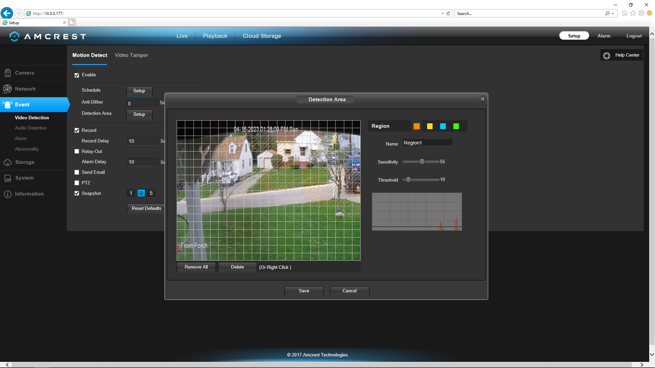The height and width of the screenshot is (368, 655).
Task: Click Remove All regions button
Action: click(196, 267)
